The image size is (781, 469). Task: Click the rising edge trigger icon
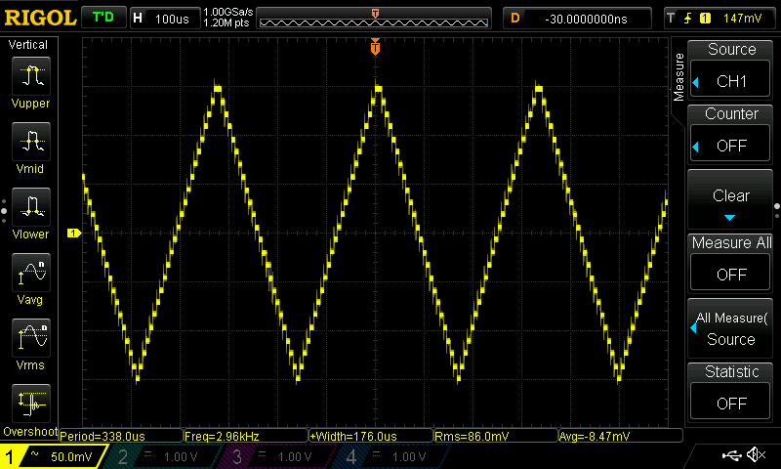coord(687,19)
